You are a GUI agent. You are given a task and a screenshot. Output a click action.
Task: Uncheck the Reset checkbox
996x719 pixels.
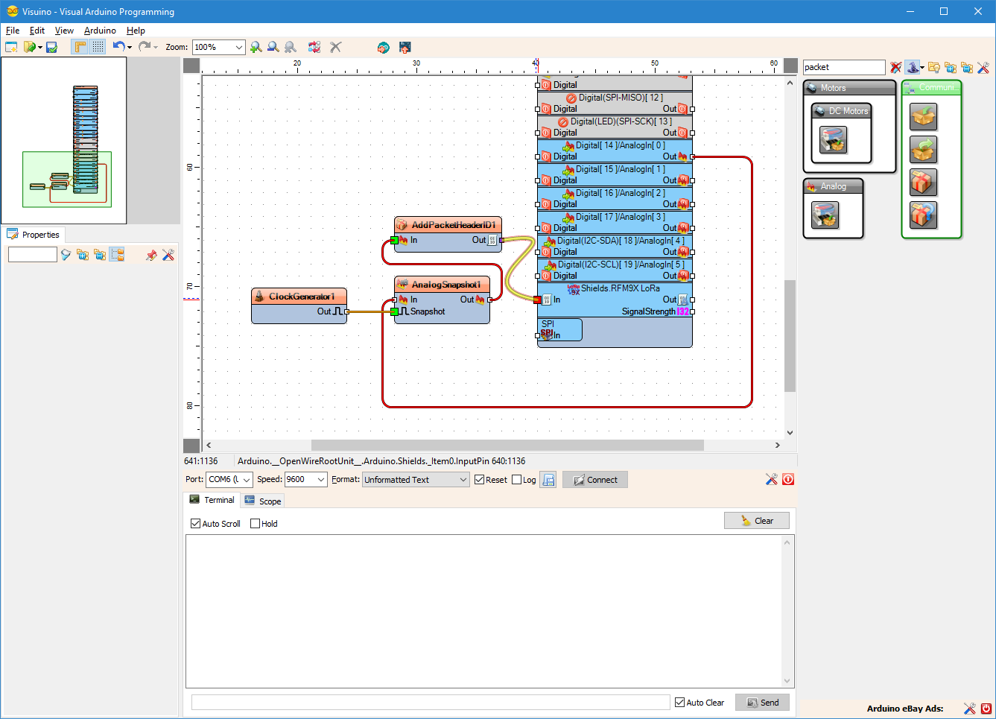[x=480, y=480]
